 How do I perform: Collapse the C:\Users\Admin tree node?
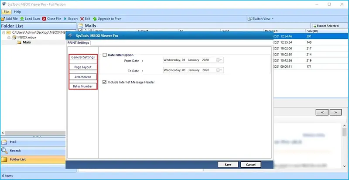coord(3,32)
